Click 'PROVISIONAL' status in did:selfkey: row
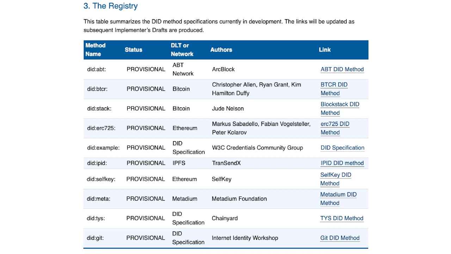451x254 pixels. (146, 179)
